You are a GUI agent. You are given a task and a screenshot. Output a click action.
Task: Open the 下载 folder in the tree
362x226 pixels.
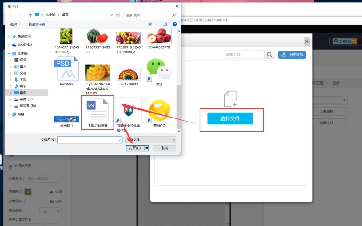point(23,80)
